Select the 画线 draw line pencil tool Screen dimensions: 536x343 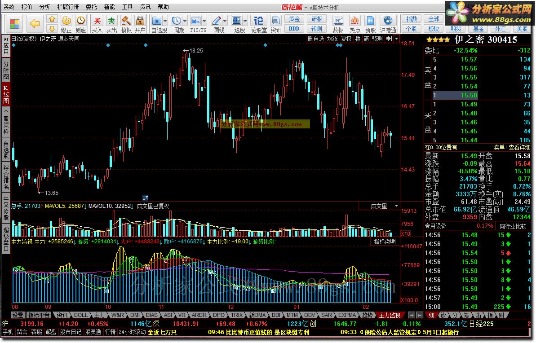point(217,21)
